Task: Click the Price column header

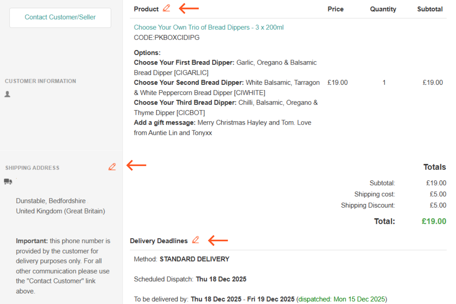Action: pyautogui.click(x=336, y=9)
